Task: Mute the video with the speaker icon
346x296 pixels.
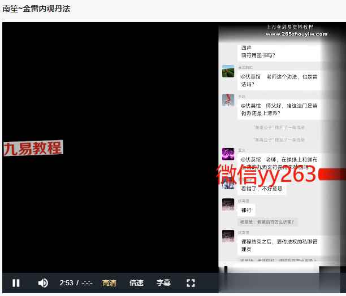Action: (43, 282)
